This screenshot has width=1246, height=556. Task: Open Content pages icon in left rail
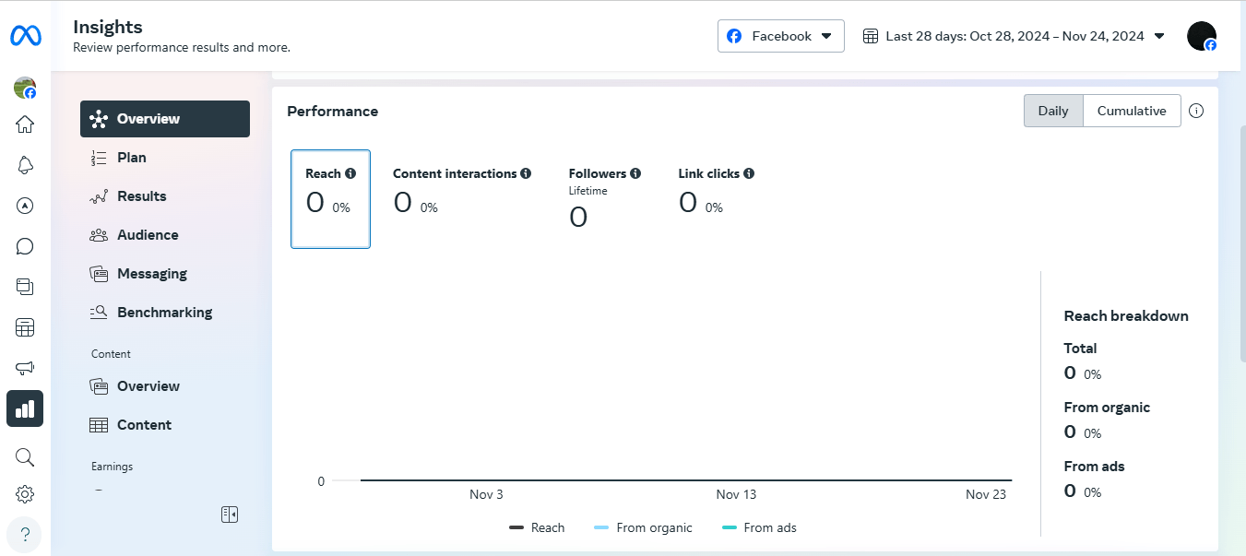(25, 287)
